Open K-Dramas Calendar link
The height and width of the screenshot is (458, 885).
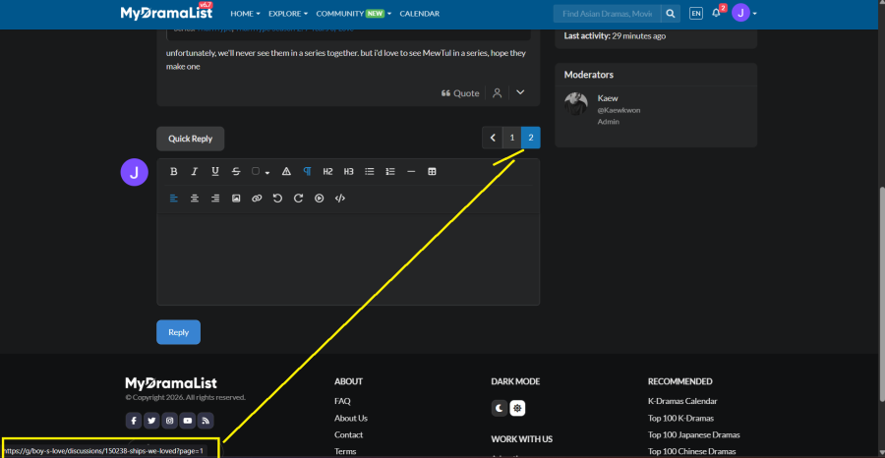click(682, 401)
